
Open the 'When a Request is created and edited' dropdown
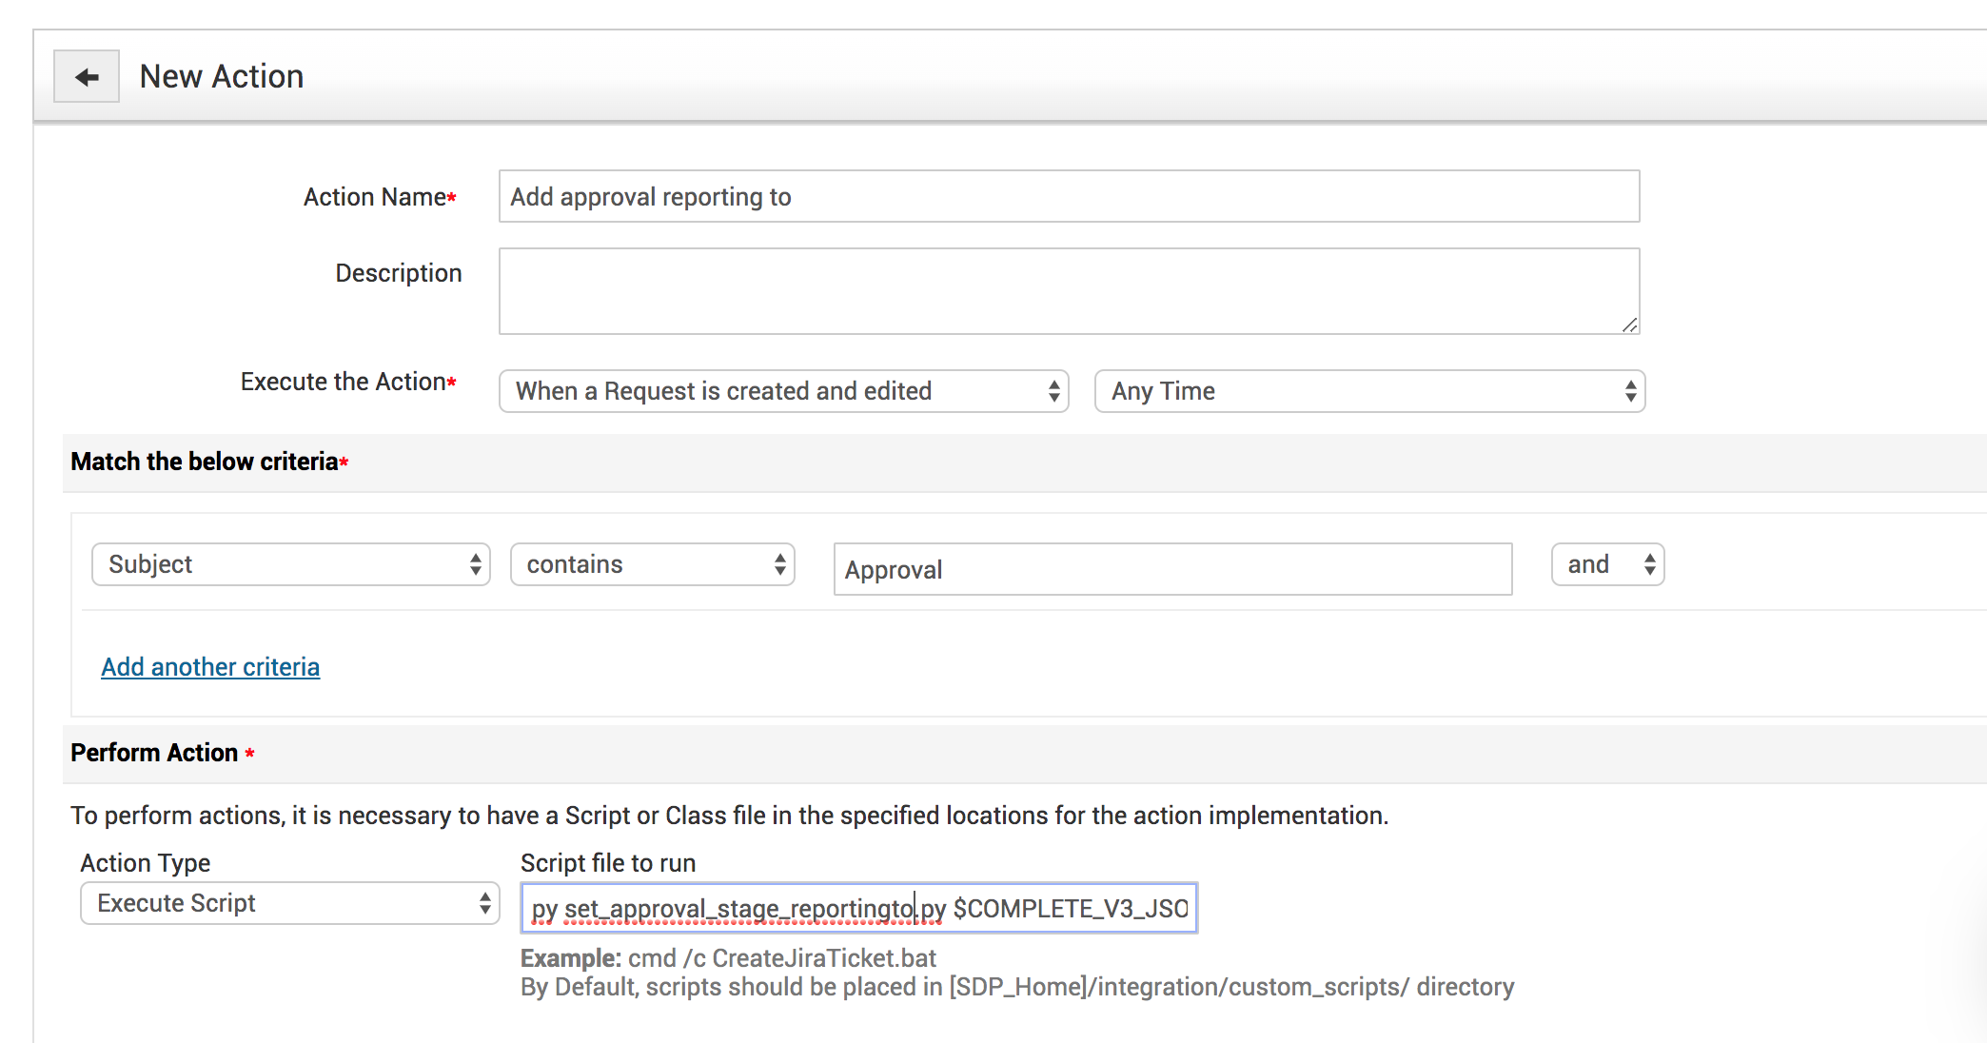tap(783, 391)
